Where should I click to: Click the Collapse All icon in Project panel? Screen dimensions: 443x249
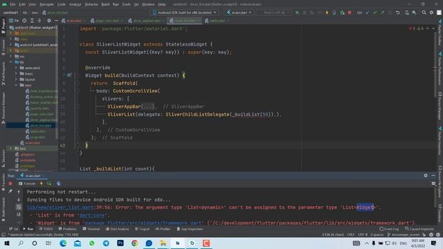(39, 21)
